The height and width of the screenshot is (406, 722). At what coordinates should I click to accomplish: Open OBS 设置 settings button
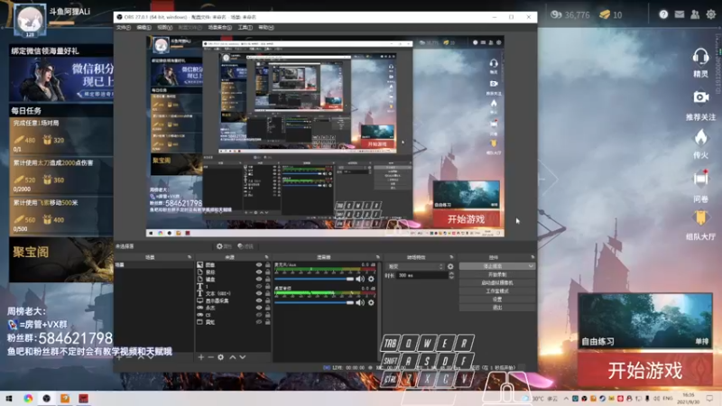pyautogui.click(x=497, y=300)
